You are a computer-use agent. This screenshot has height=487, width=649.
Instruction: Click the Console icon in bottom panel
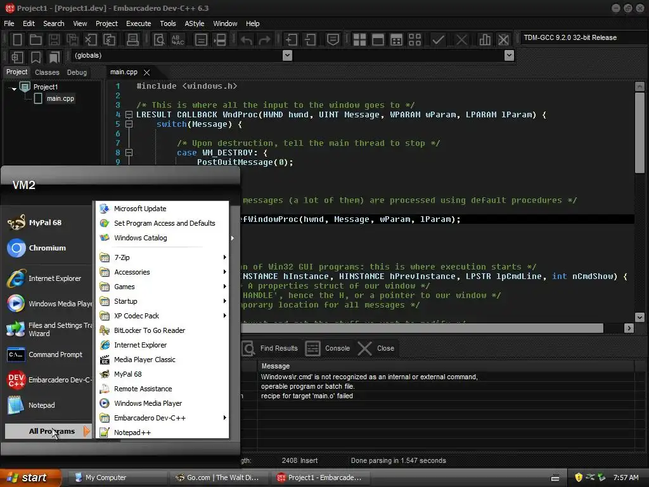[x=312, y=348]
